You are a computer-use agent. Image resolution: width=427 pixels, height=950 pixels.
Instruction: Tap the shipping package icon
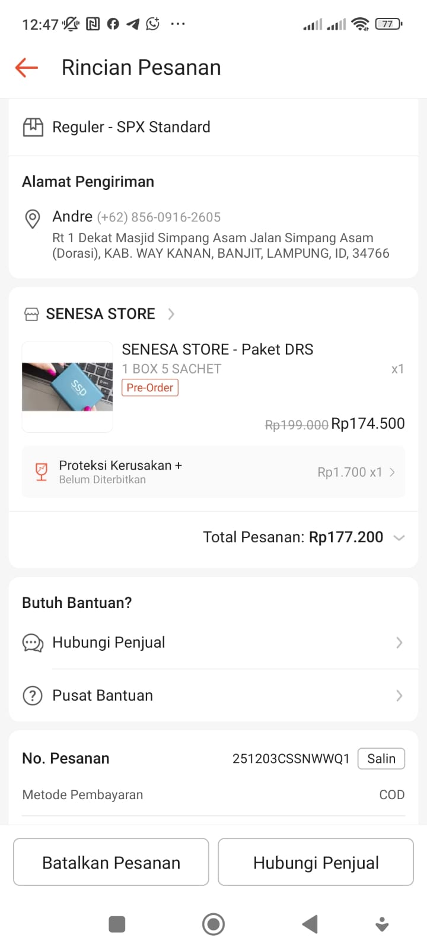[33, 127]
